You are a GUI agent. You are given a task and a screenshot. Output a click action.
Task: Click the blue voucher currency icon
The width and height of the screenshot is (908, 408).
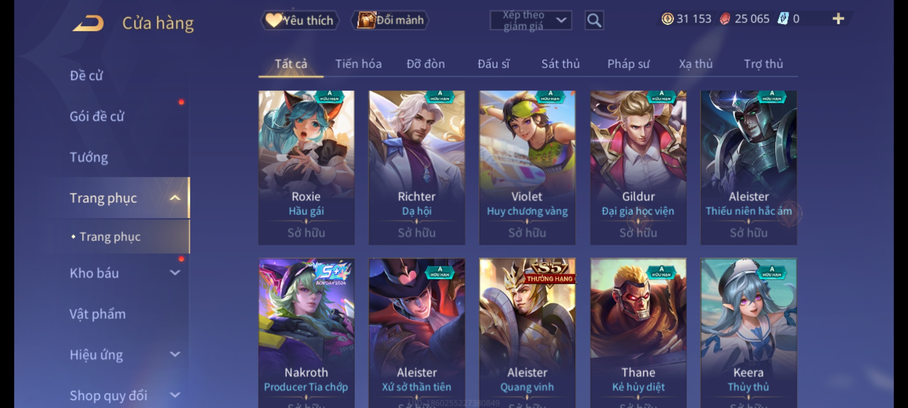783,19
